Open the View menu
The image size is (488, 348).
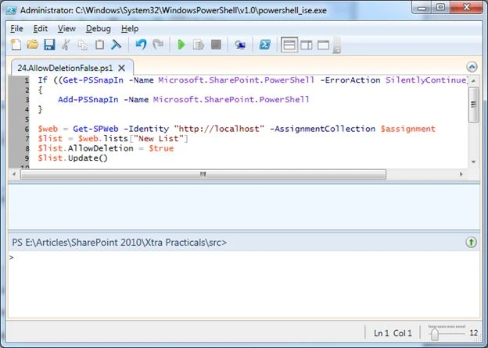point(66,29)
